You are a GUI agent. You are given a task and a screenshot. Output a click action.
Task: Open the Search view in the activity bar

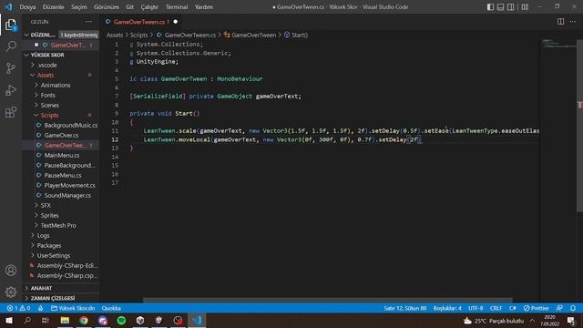tap(11, 46)
